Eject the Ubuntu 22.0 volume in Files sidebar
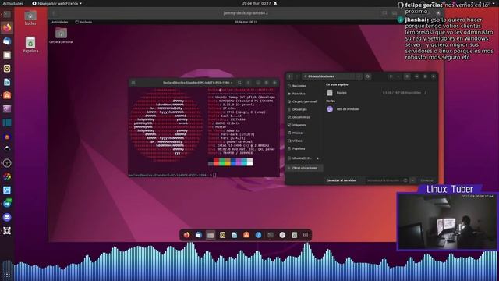The image size is (499, 281). (x=317, y=158)
